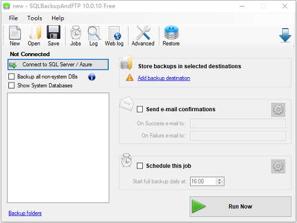Click the Run Now button
The width and height of the screenshot is (297, 223).
click(240, 206)
